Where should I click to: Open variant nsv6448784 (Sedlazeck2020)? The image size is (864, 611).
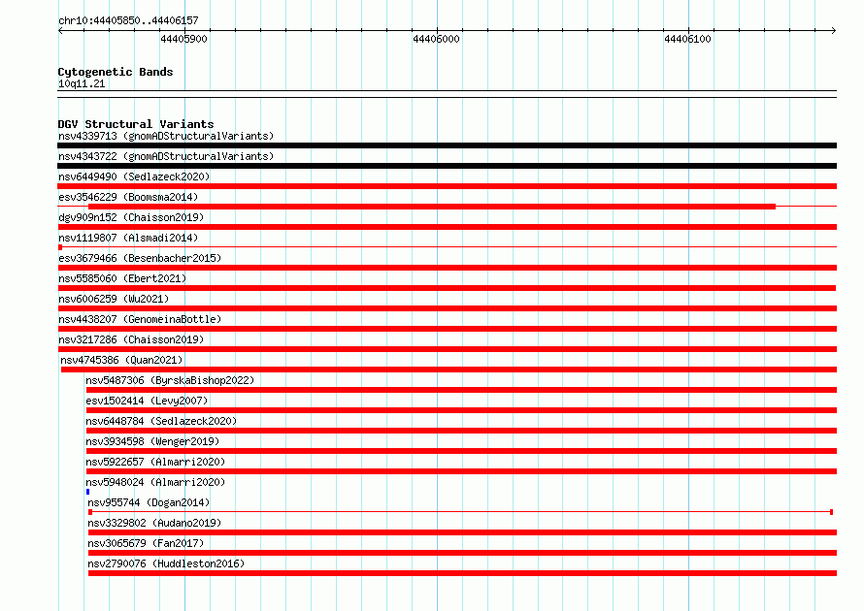161,421
